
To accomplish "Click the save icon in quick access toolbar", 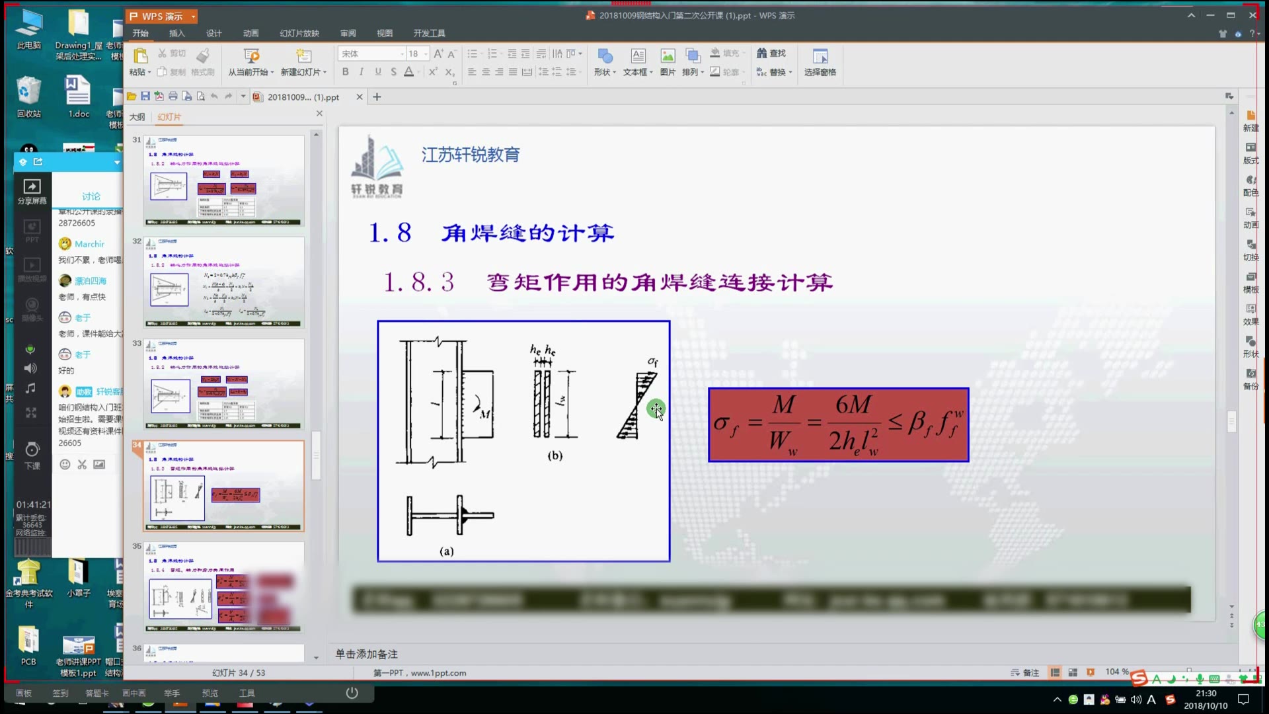I will click(x=145, y=97).
